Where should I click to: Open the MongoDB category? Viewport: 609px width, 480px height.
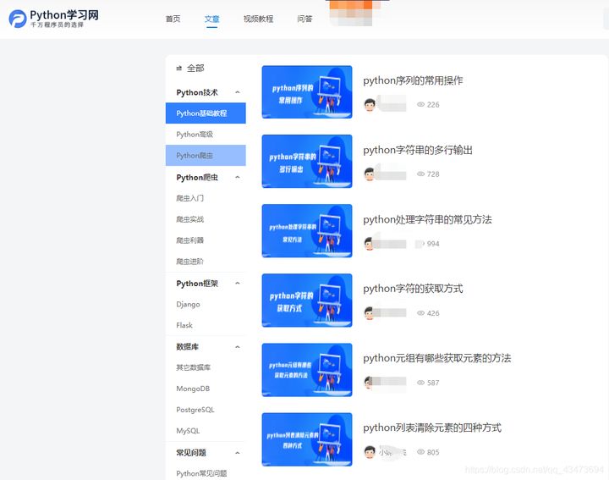tap(193, 389)
